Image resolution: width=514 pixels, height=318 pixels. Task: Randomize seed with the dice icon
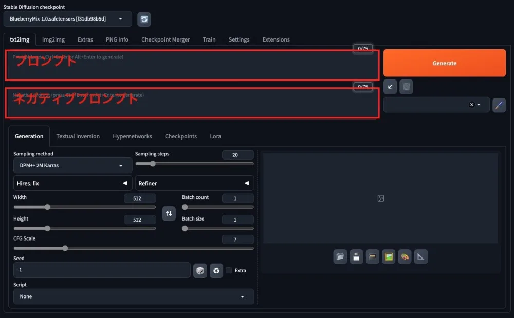(x=200, y=271)
